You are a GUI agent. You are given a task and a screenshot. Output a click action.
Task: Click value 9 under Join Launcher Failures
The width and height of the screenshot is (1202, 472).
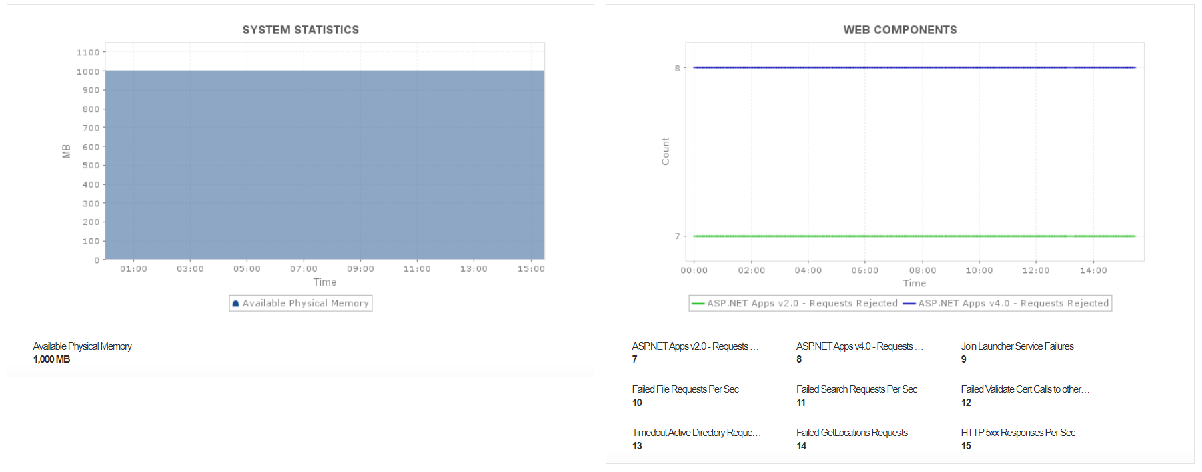point(963,359)
